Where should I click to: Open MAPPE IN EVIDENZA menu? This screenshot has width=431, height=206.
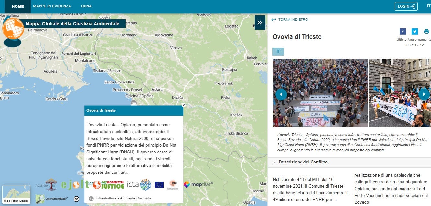(x=52, y=6)
